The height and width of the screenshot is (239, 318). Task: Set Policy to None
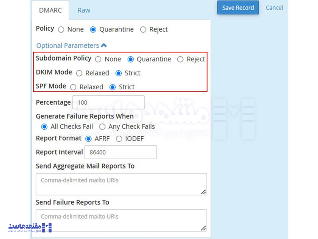click(61, 29)
